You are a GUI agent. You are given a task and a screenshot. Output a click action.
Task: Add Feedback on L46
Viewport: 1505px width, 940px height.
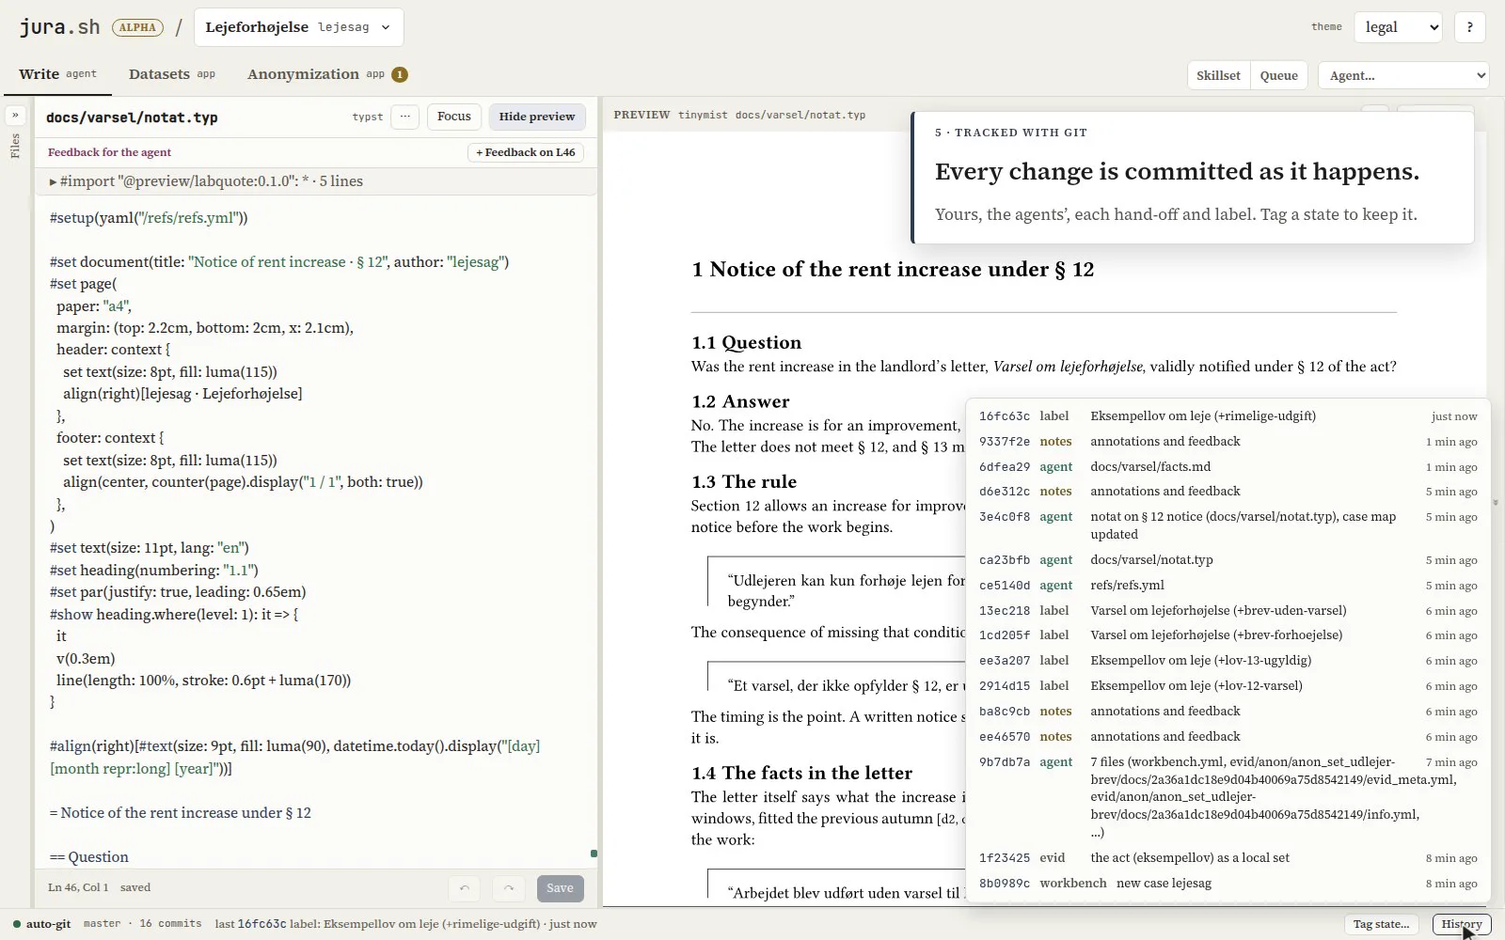pos(526,152)
